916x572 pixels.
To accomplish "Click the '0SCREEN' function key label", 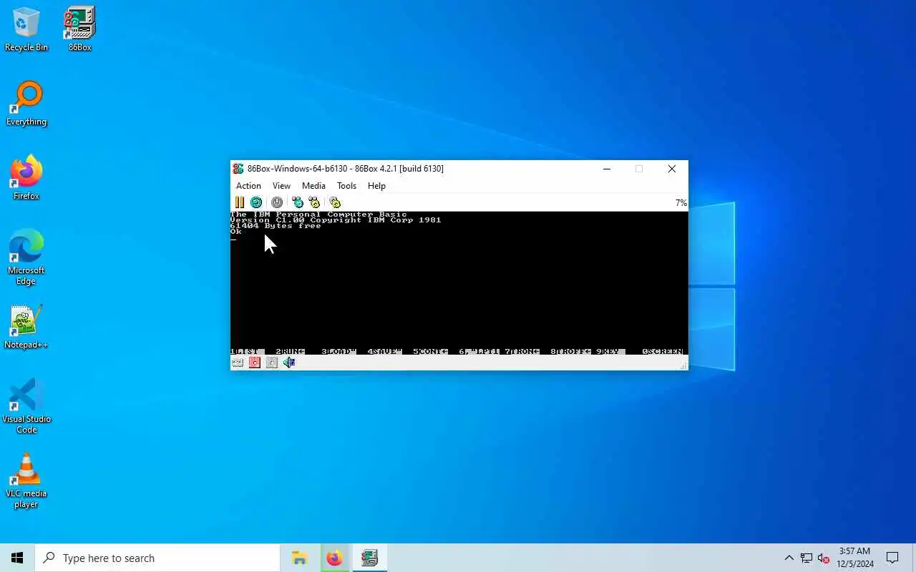I will [663, 352].
